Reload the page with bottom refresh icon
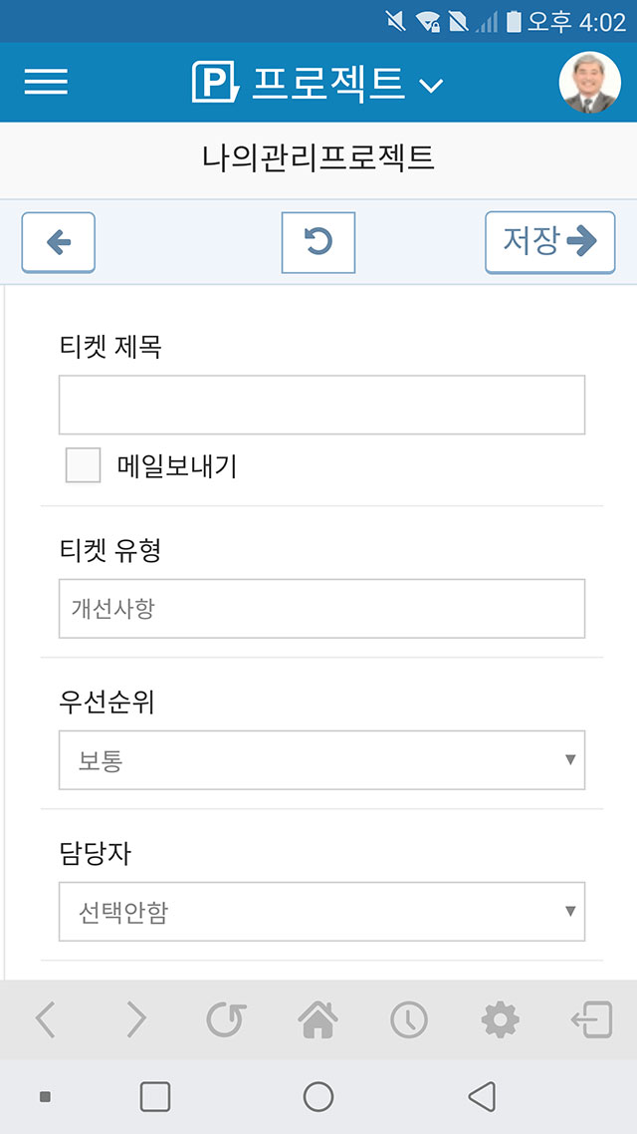This screenshot has width=637, height=1134. coord(226,1019)
